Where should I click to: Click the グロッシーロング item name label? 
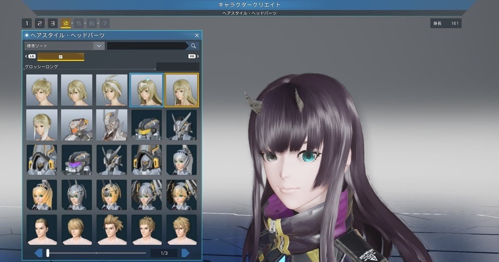pos(42,67)
